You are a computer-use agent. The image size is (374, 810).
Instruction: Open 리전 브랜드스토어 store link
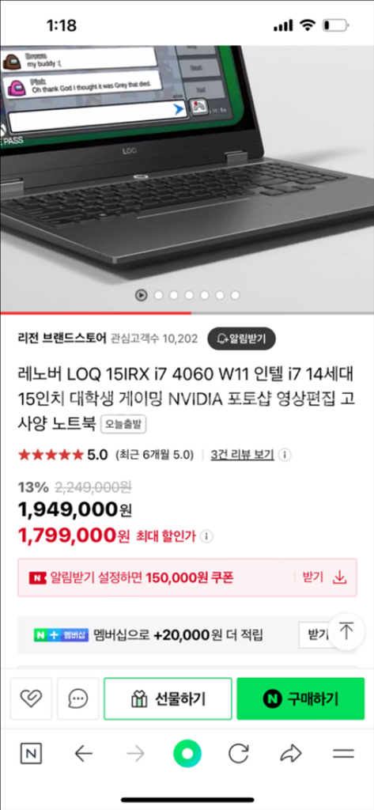[x=62, y=339]
